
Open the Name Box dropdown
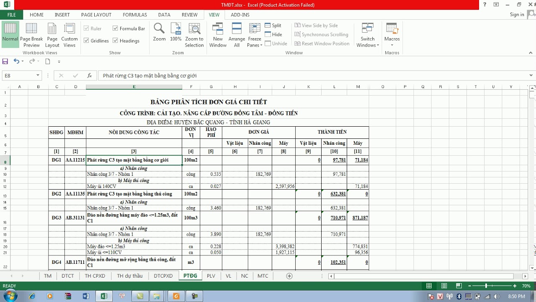coord(38,75)
